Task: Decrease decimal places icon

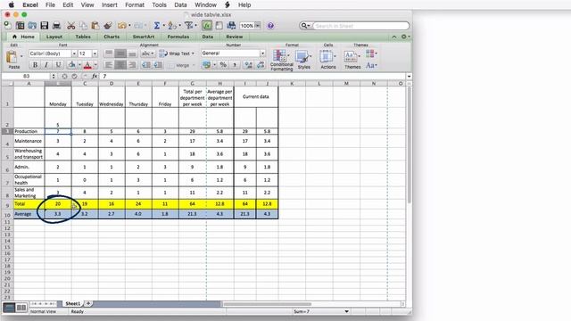Action: point(261,65)
